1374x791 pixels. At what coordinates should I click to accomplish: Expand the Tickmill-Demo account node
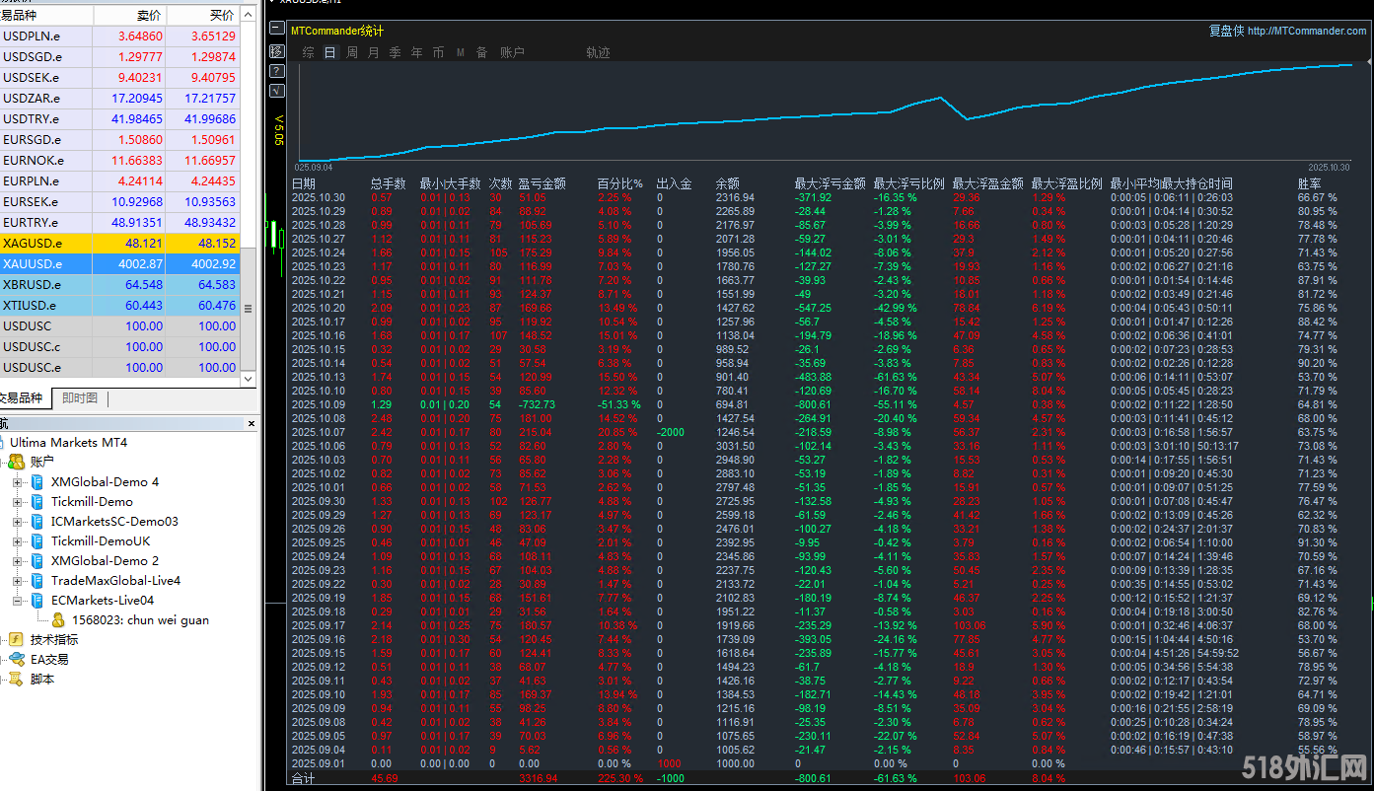pyautogui.click(x=18, y=501)
